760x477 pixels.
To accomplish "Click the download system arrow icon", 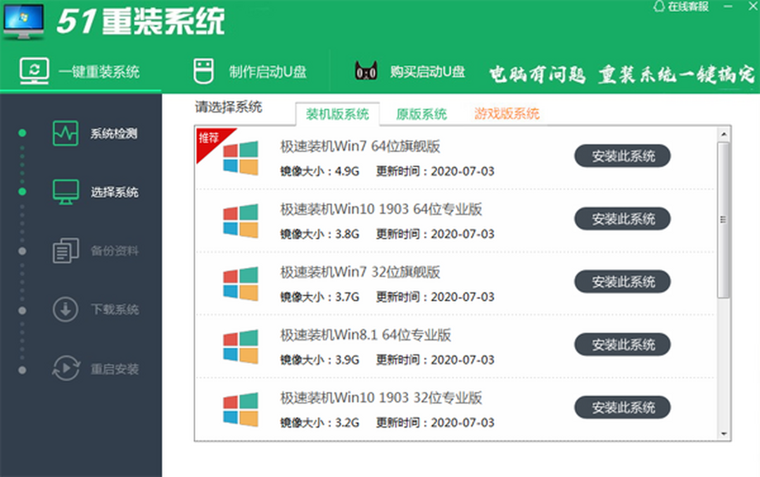I will [x=65, y=310].
